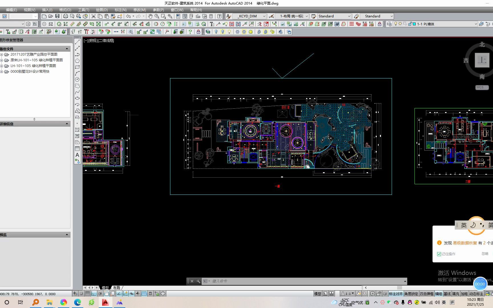Click the layer properties manager icon
Viewport: 493px width, 308px height.
coord(389,24)
